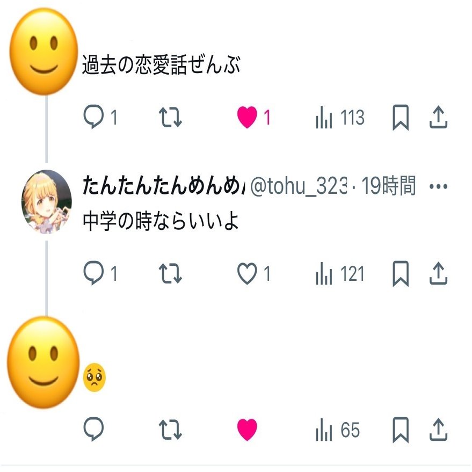
Task: Open the 19時間 timestamp link
Action: coord(388,186)
